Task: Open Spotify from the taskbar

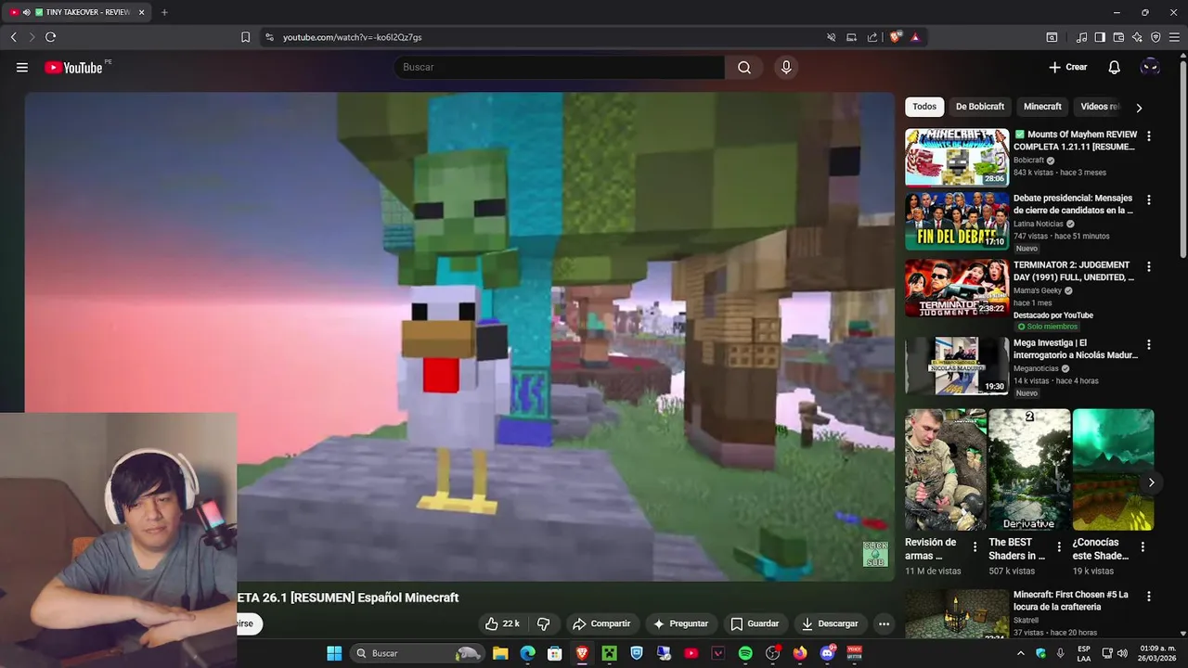Action: pyautogui.click(x=745, y=653)
